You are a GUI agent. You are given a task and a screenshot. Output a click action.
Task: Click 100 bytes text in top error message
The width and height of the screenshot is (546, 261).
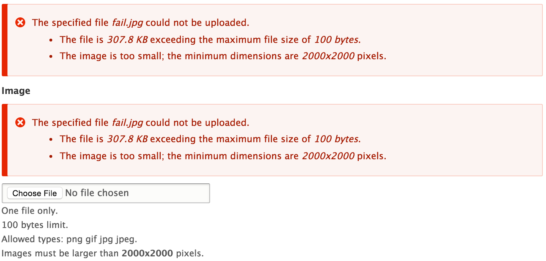(x=336, y=40)
